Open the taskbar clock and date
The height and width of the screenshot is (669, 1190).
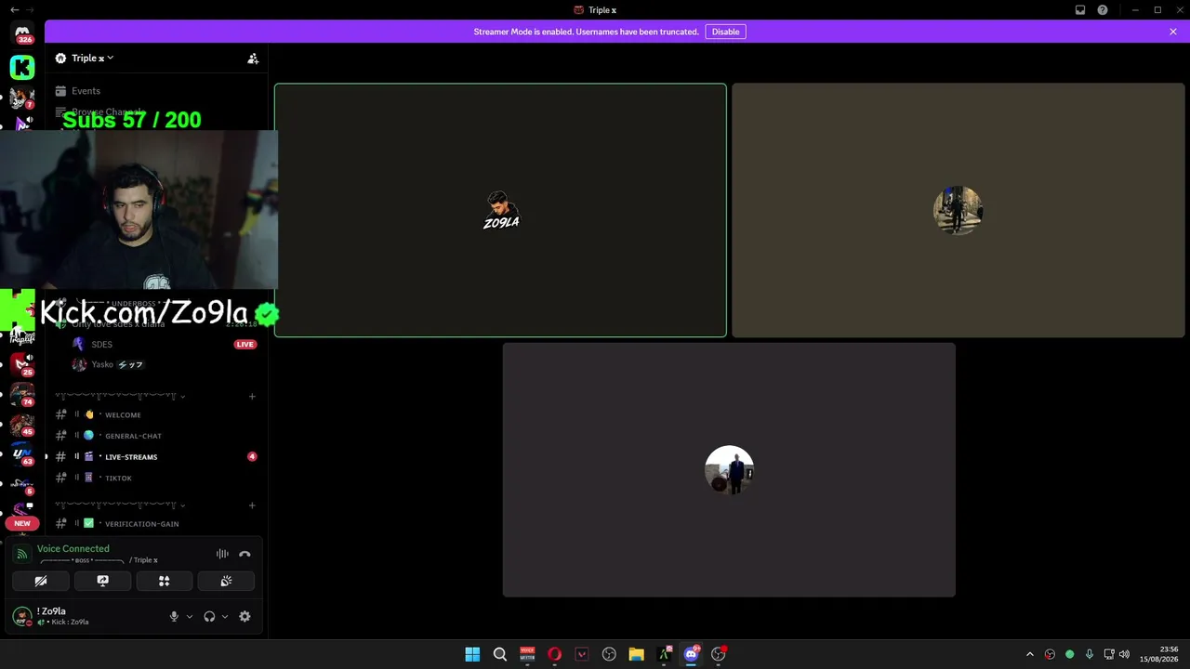pyautogui.click(x=1158, y=654)
